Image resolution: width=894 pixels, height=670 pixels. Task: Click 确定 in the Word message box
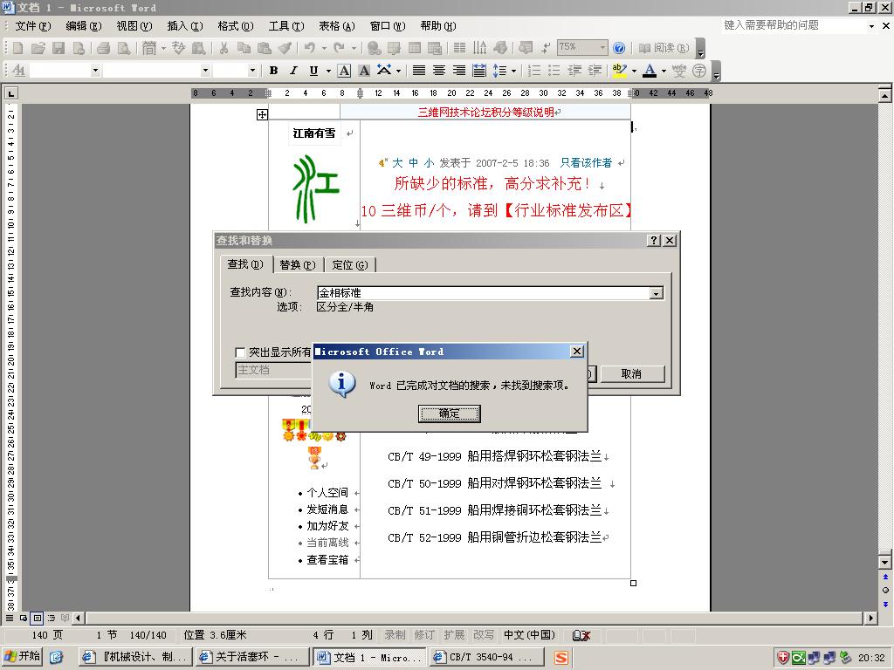(x=450, y=414)
